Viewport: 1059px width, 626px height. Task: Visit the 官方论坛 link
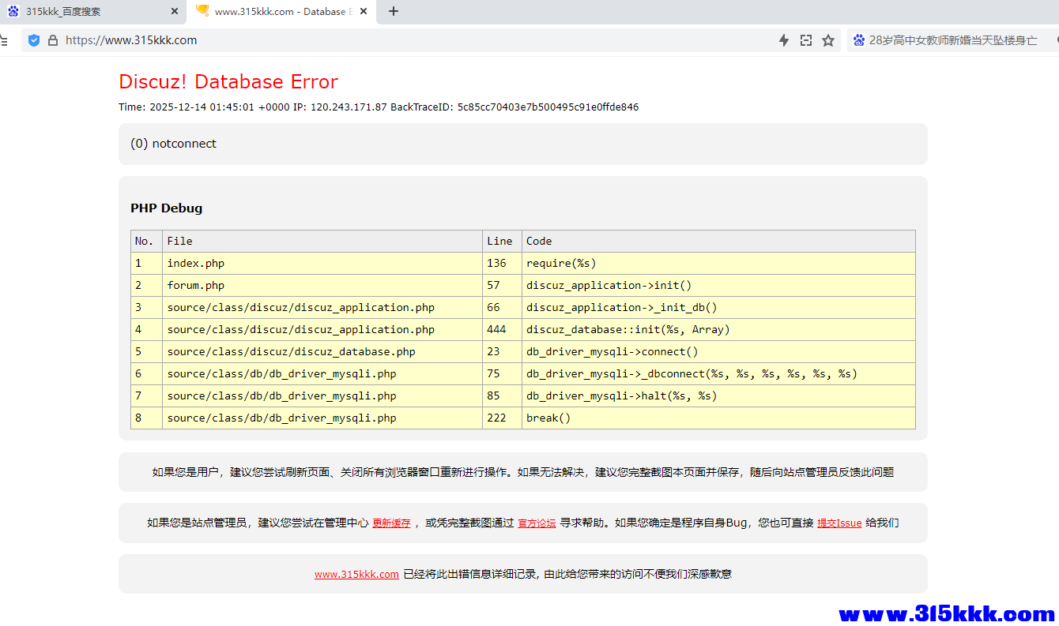tap(537, 523)
